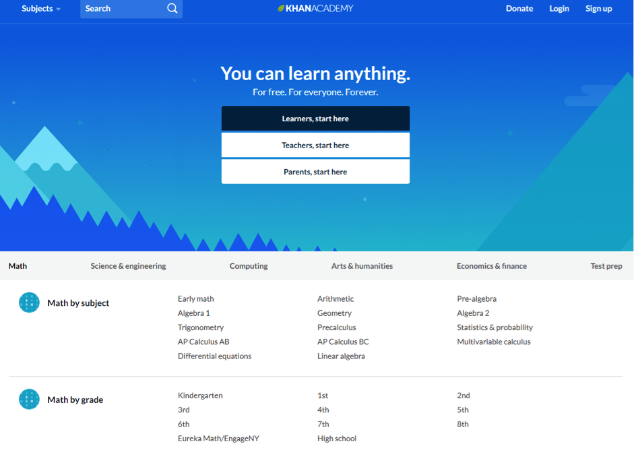The height and width of the screenshot is (452, 634).
Task: Select the Computing tab
Action: point(249,266)
